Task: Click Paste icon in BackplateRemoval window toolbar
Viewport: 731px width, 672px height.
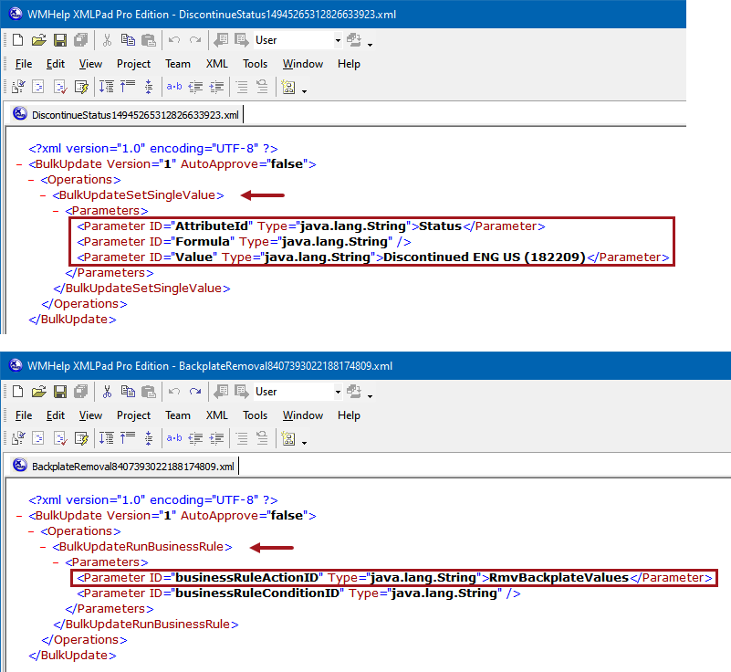Action: point(147,392)
